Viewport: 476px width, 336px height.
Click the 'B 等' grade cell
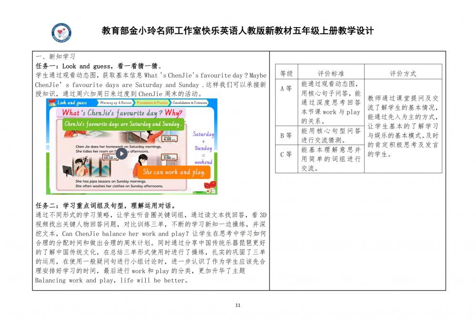[286, 135]
